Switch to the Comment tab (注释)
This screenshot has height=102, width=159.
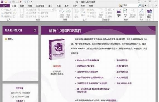[x=50, y=6]
